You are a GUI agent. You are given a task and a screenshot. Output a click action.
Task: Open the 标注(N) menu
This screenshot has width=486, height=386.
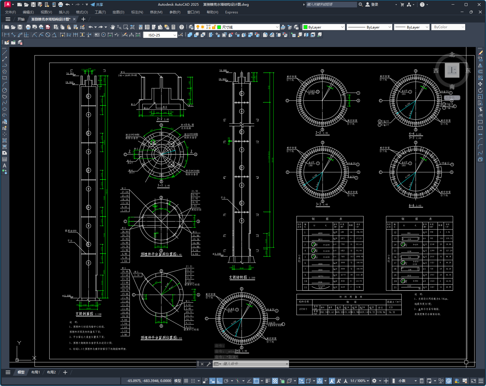(x=137, y=12)
